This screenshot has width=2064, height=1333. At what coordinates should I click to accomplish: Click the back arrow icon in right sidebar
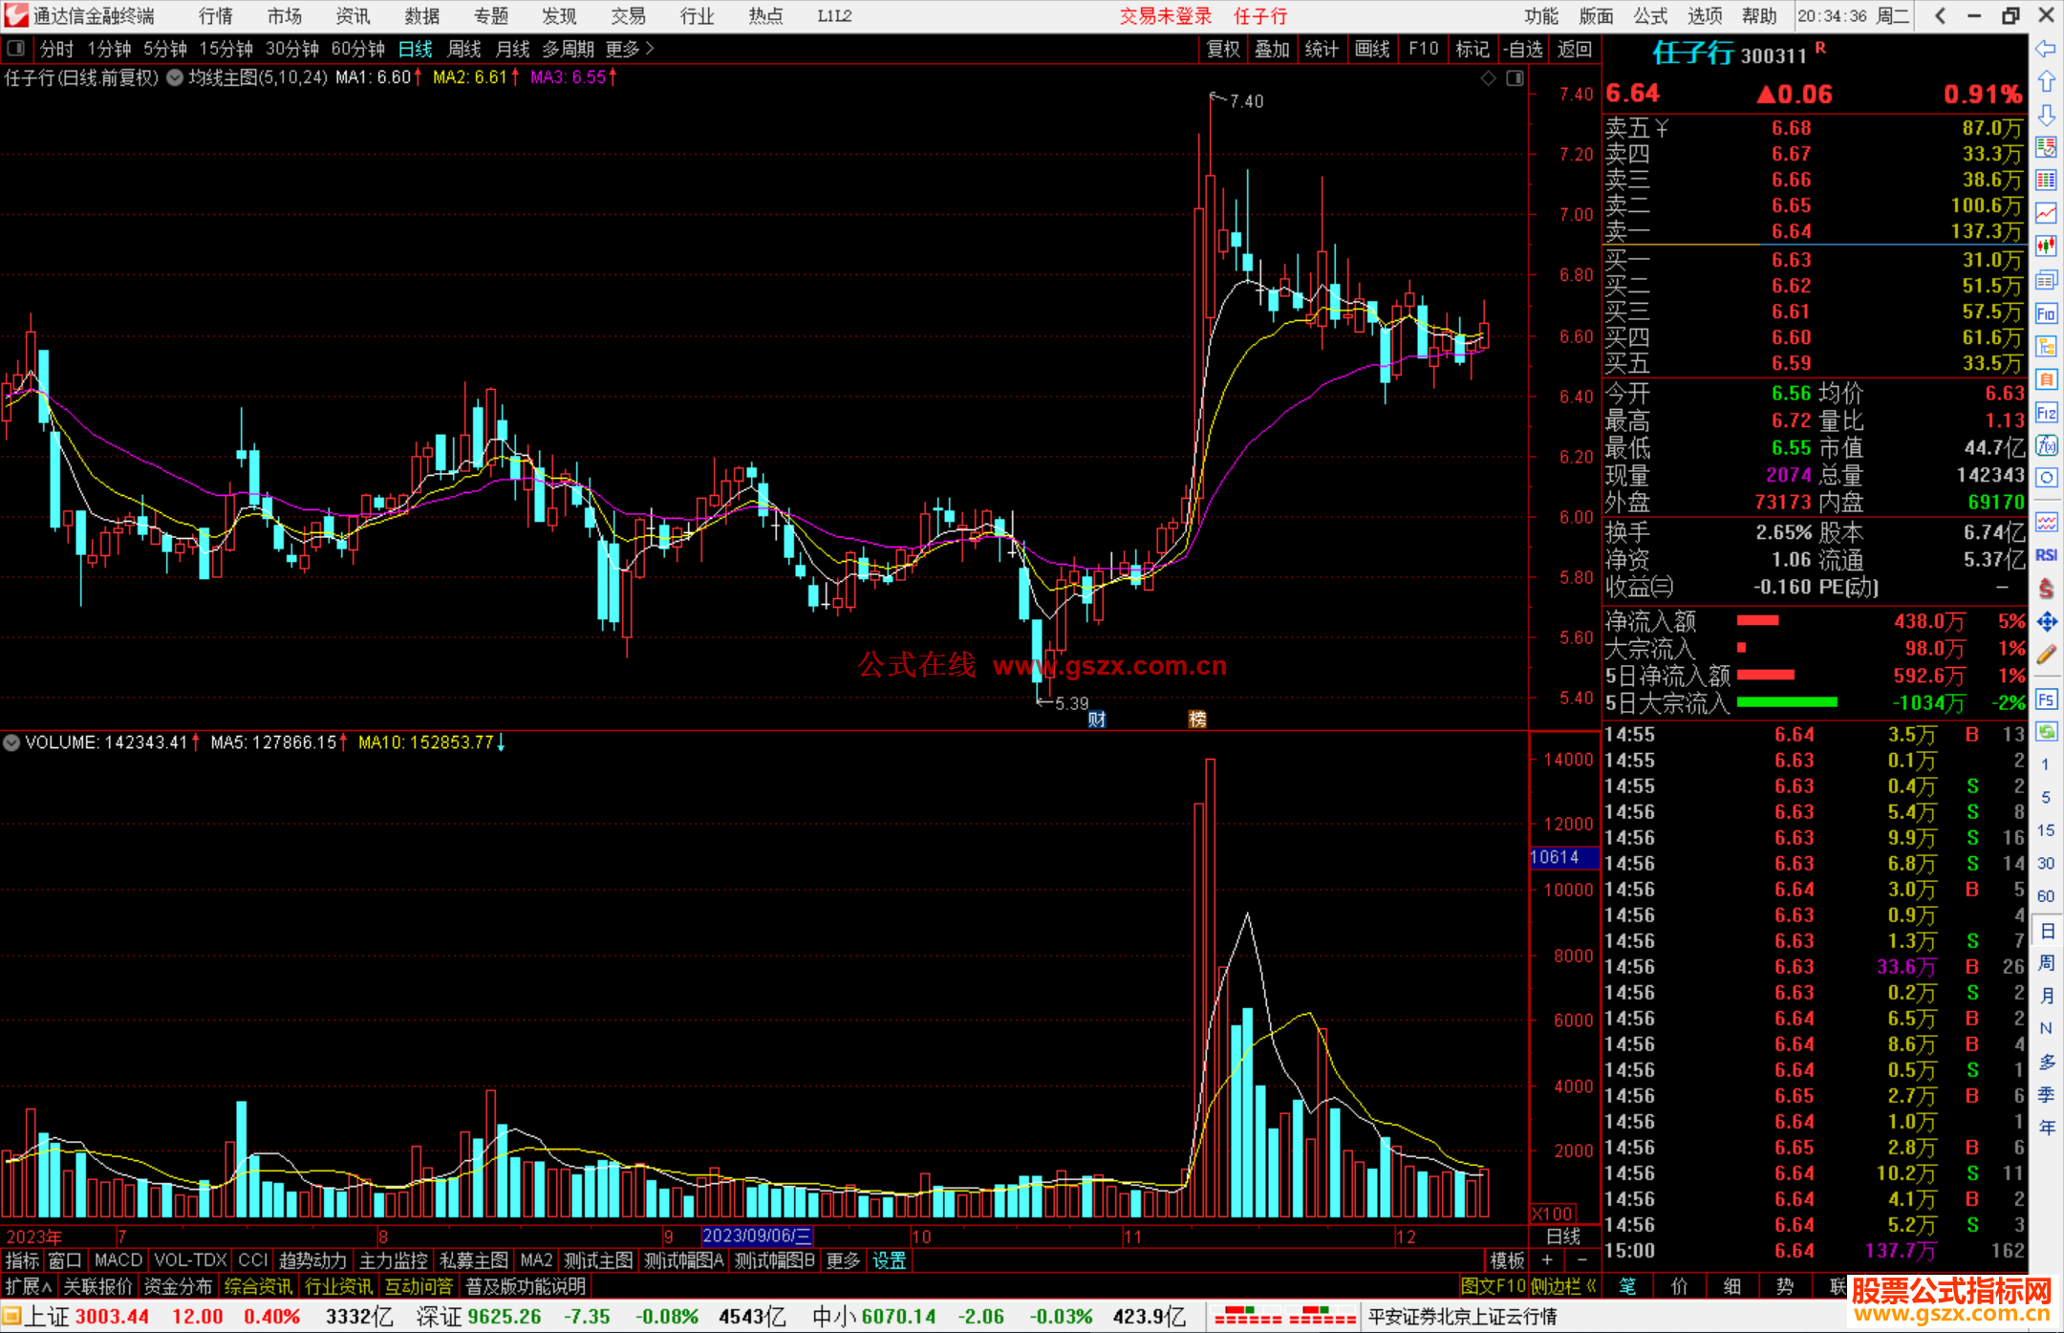click(x=2046, y=49)
